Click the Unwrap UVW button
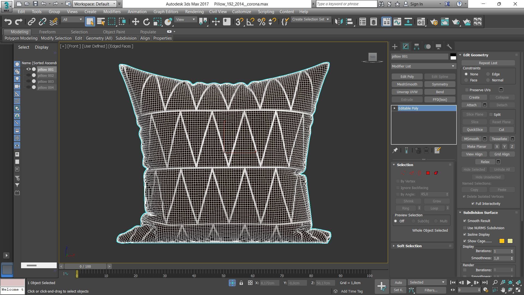 coord(407,92)
